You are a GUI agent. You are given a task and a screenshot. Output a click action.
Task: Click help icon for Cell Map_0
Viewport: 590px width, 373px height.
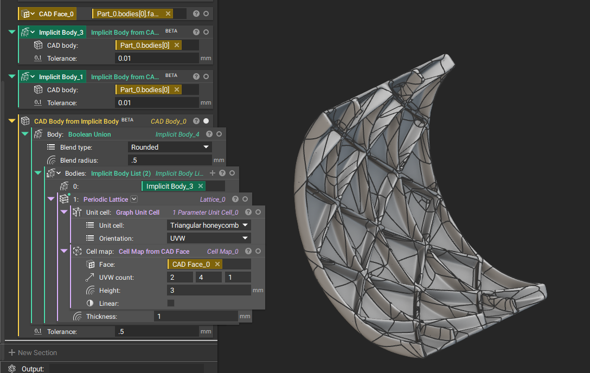(x=248, y=251)
